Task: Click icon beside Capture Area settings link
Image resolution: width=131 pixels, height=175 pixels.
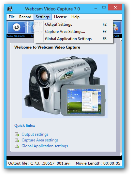Action: [x=17, y=140]
